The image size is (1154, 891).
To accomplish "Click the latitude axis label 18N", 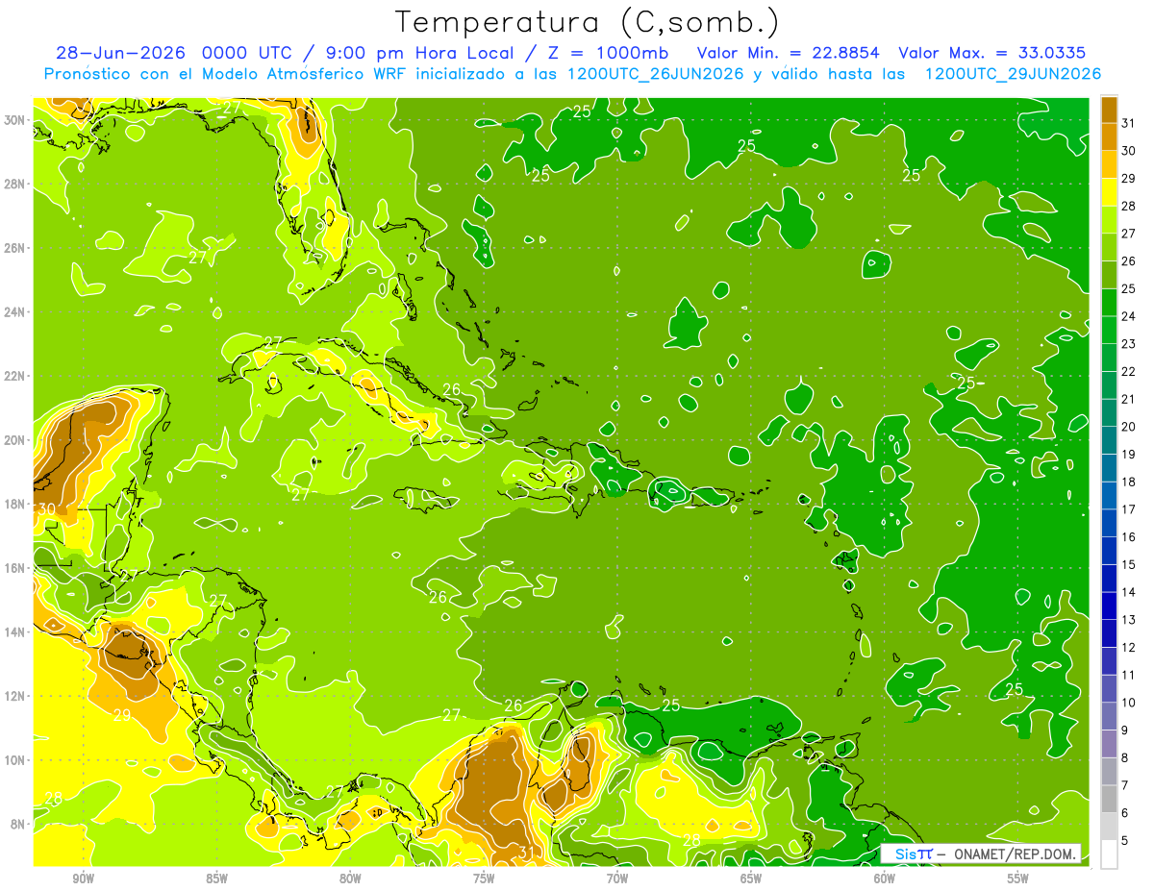I will (x=16, y=504).
